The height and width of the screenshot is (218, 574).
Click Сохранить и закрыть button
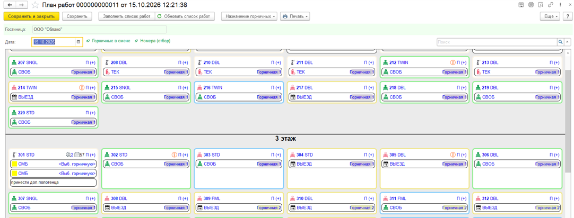[x=31, y=16]
